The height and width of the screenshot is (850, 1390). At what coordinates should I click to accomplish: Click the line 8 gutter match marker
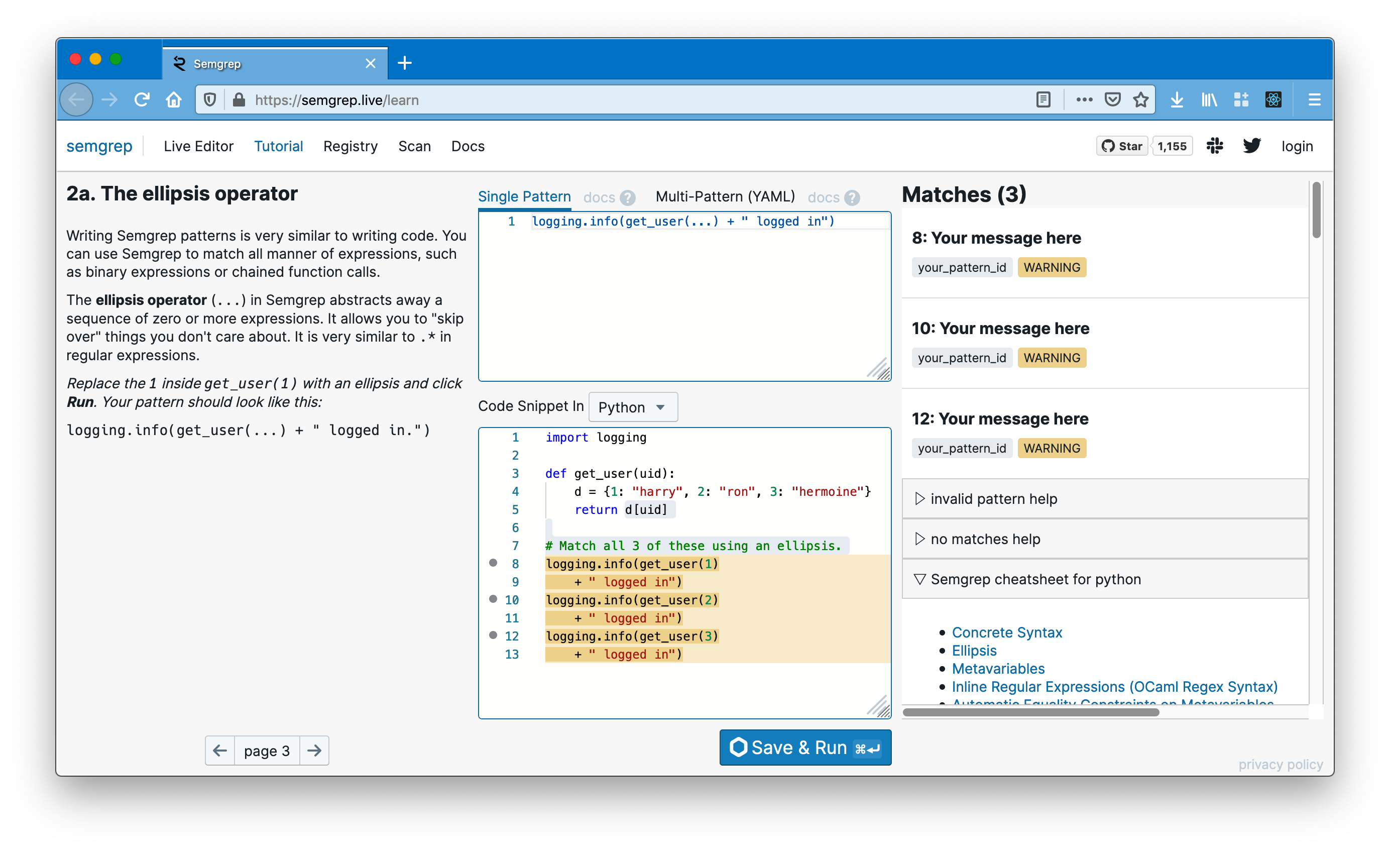pos(493,563)
